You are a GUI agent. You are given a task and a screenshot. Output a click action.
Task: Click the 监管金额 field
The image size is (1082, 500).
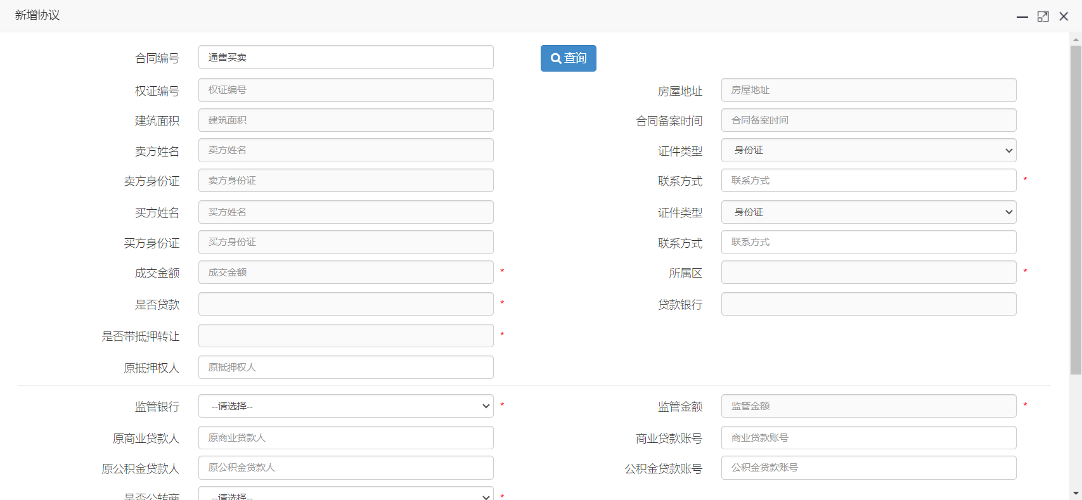point(869,406)
